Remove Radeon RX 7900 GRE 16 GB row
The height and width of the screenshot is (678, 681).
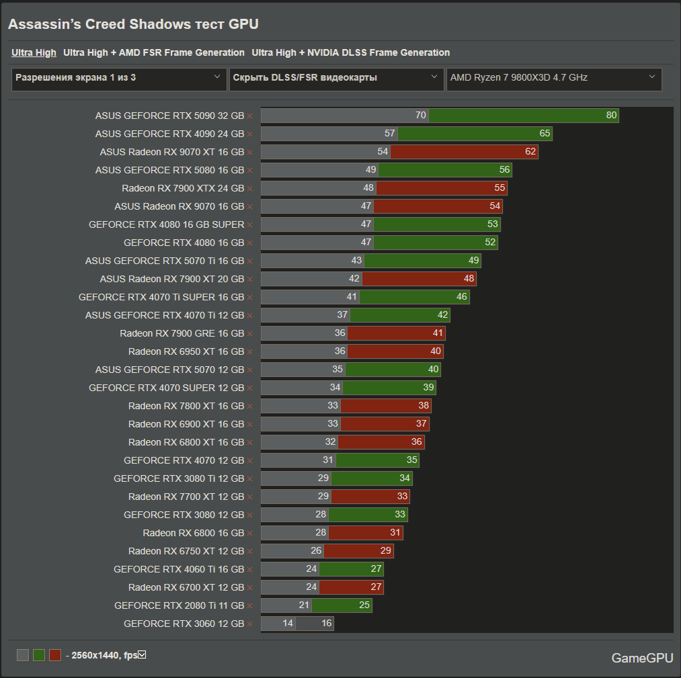(x=249, y=334)
